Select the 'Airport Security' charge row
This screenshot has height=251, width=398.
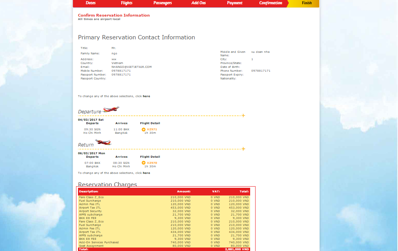[164, 211]
